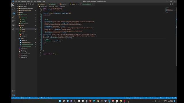Click the notifications bell in status bar
Viewport: 184px width, 103px height.
(175, 98)
